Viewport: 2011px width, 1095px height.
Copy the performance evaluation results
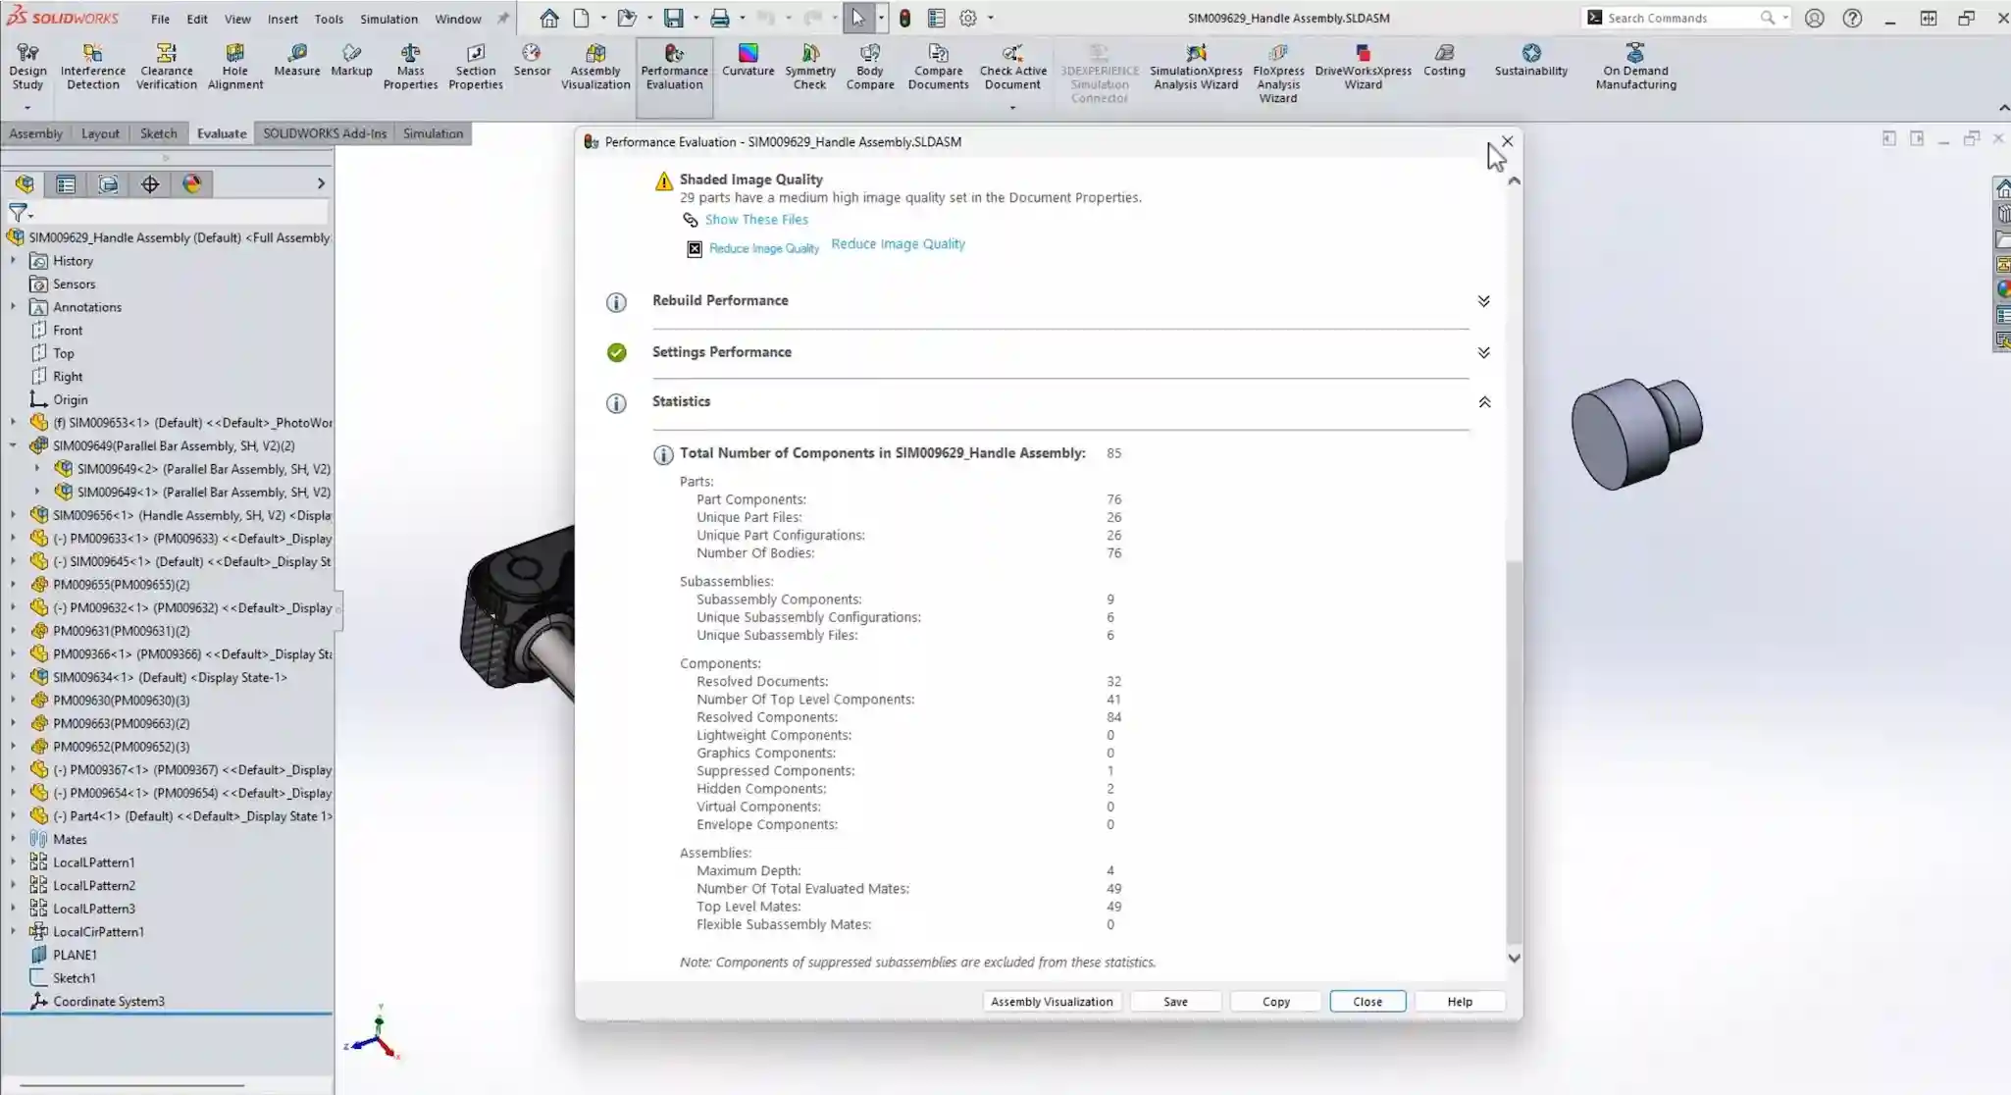coord(1275,1002)
